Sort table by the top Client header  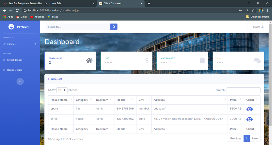point(252,100)
